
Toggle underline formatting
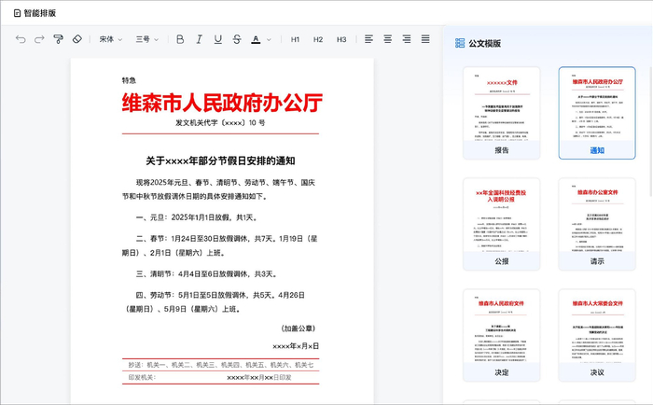pos(217,39)
